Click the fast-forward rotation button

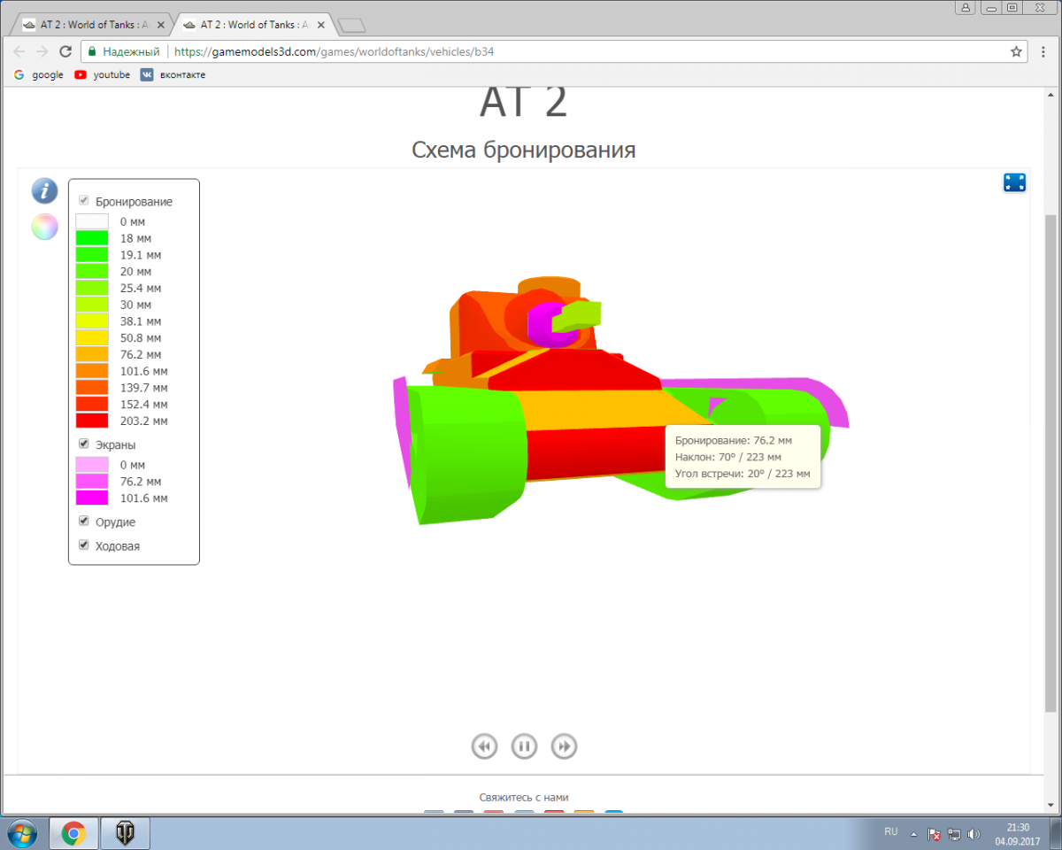tap(564, 746)
